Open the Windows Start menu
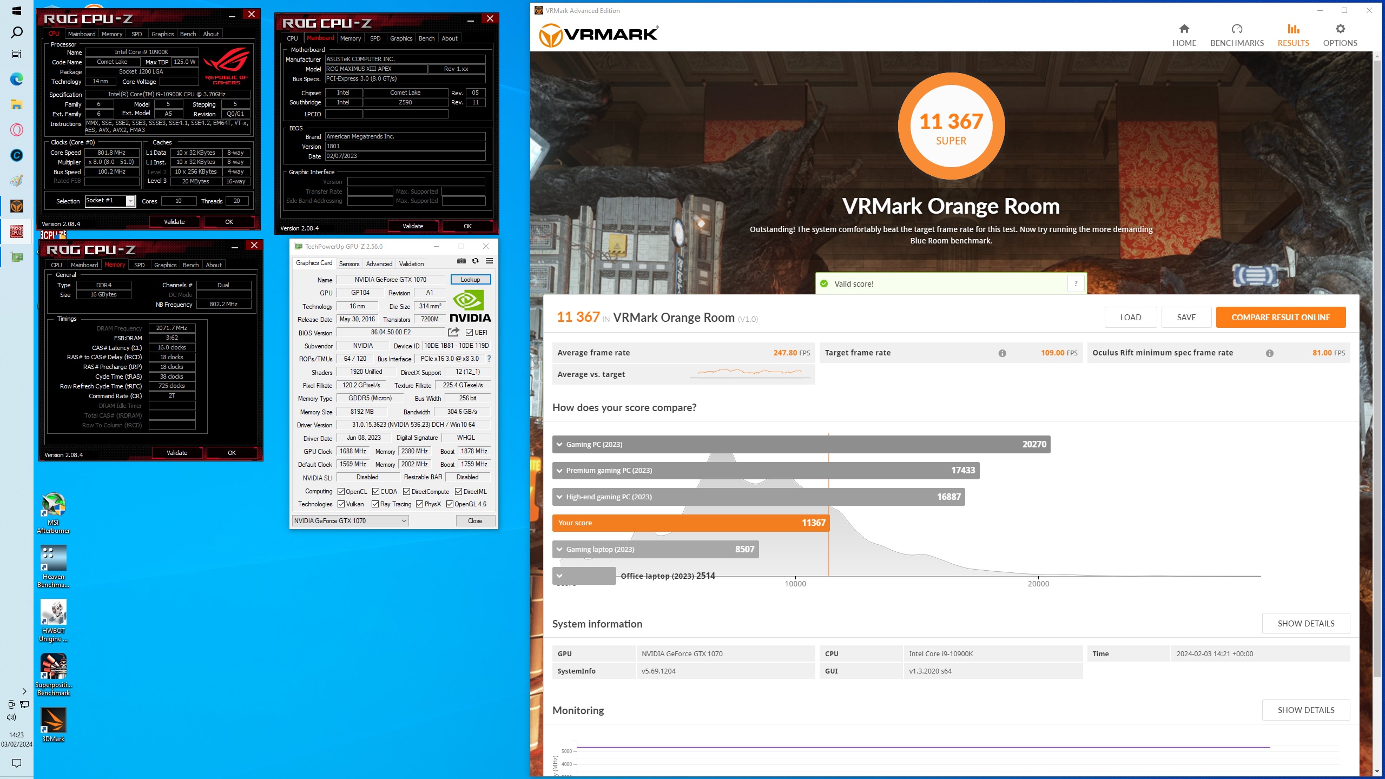 click(x=17, y=11)
